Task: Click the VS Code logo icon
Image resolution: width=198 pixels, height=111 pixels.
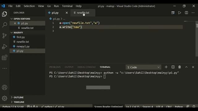Action: coord(3,6)
